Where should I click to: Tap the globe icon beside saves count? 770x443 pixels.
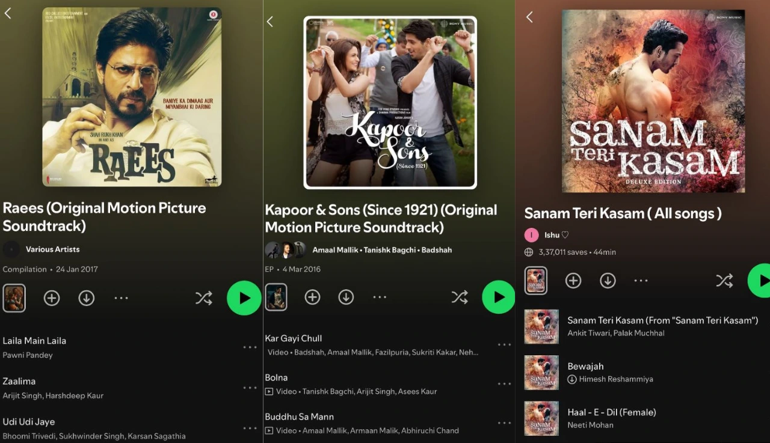pos(529,252)
